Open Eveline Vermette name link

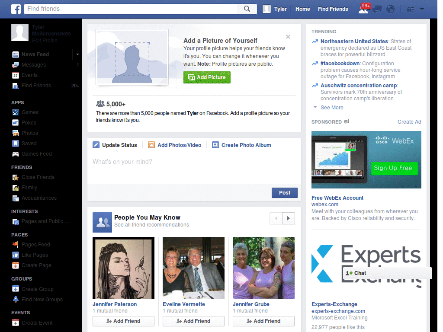coord(183,304)
